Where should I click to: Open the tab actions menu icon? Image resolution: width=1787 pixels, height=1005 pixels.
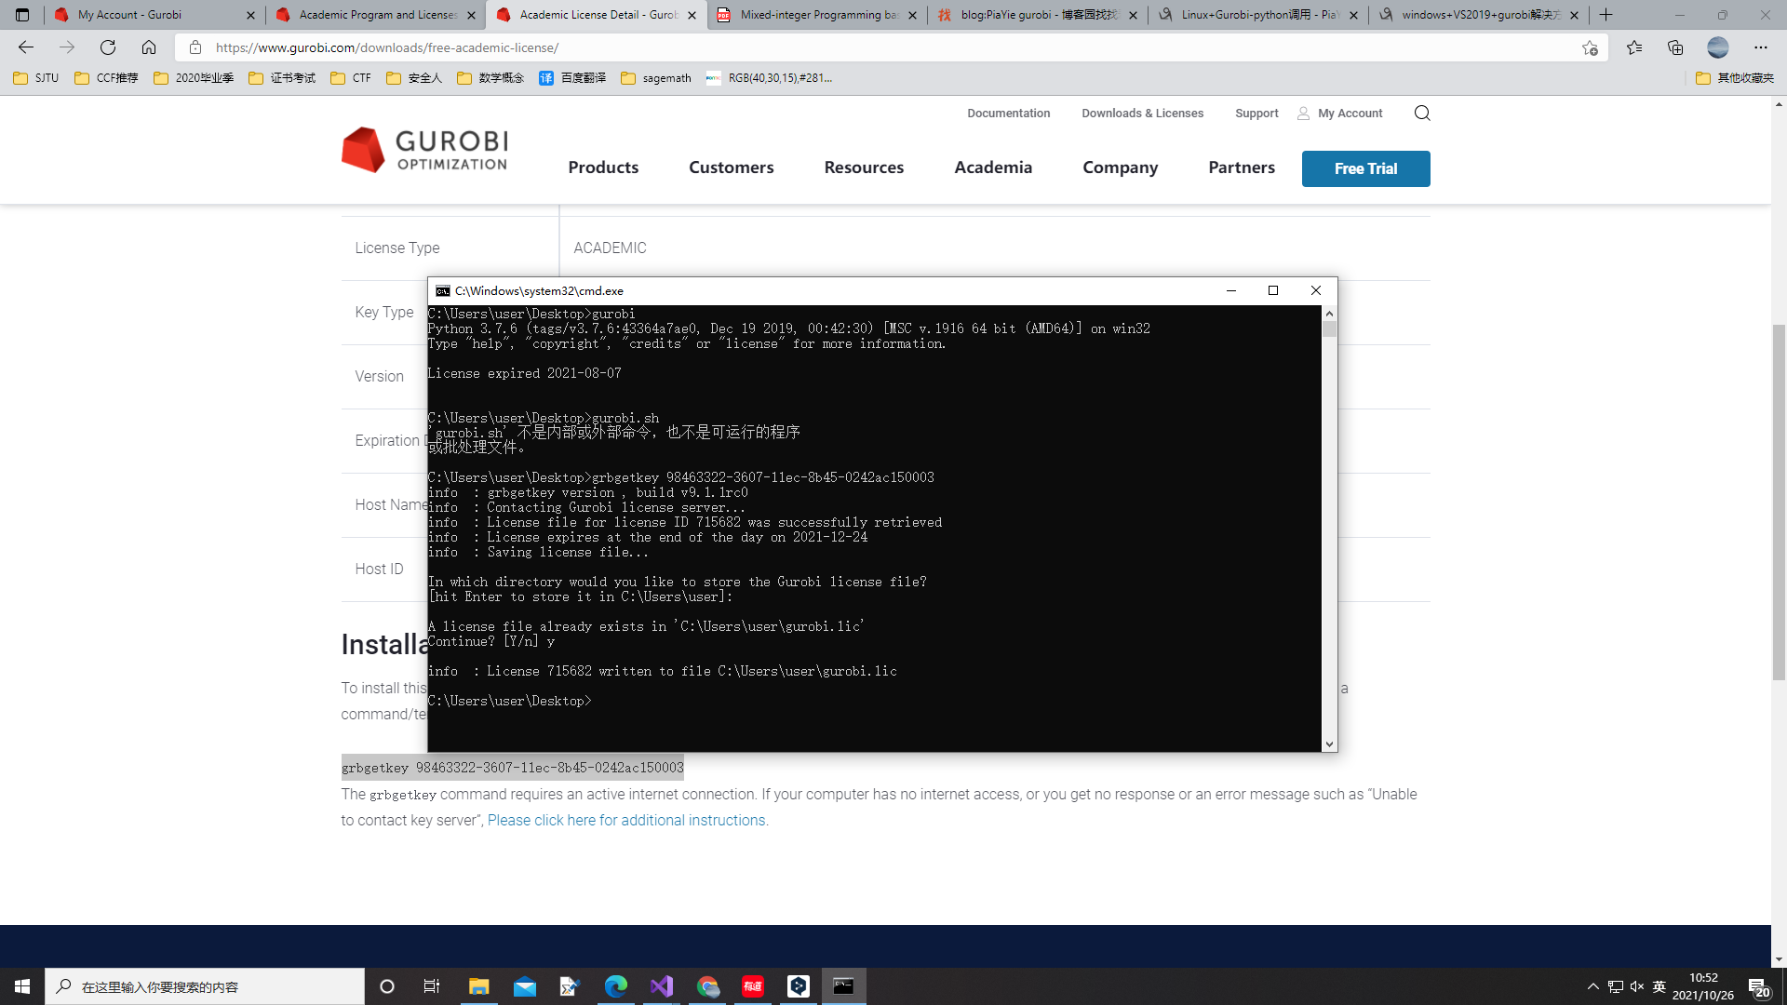point(22,15)
